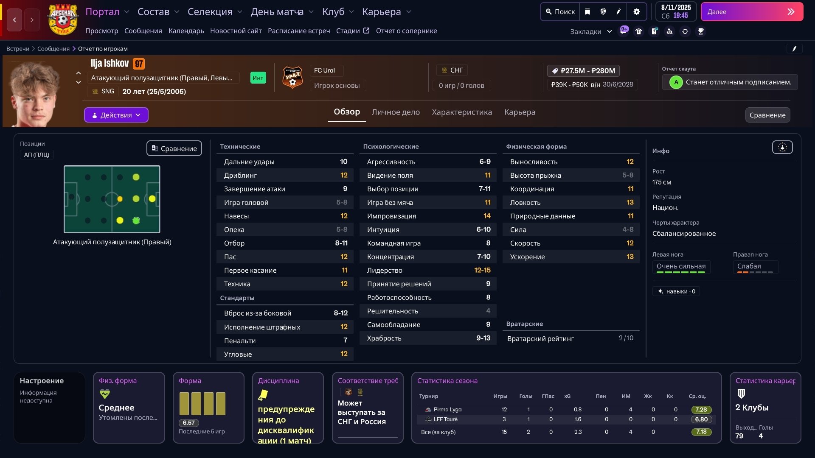Click the player view icon in the Инфо panel
The width and height of the screenshot is (815, 458).
[x=782, y=148]
